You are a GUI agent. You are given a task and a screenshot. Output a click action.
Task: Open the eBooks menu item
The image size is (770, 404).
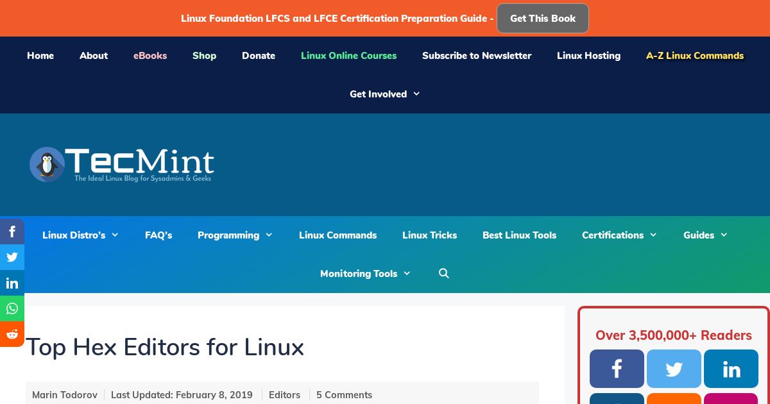point(150,56)
